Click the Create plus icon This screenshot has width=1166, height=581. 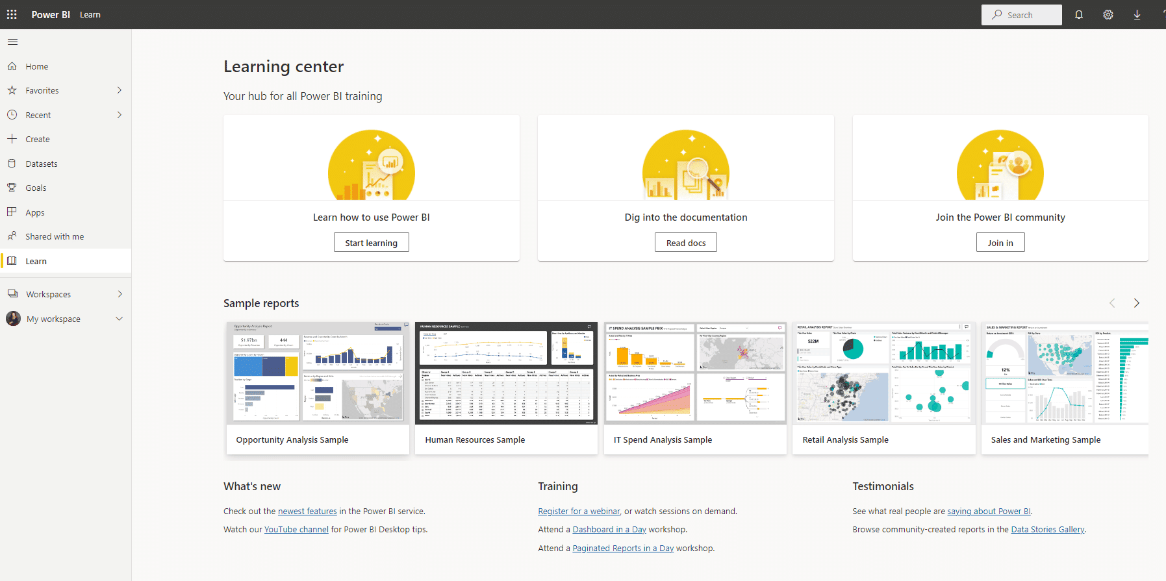pos(12,139)
